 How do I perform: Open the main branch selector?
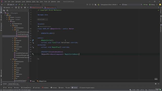pos(11,5)
